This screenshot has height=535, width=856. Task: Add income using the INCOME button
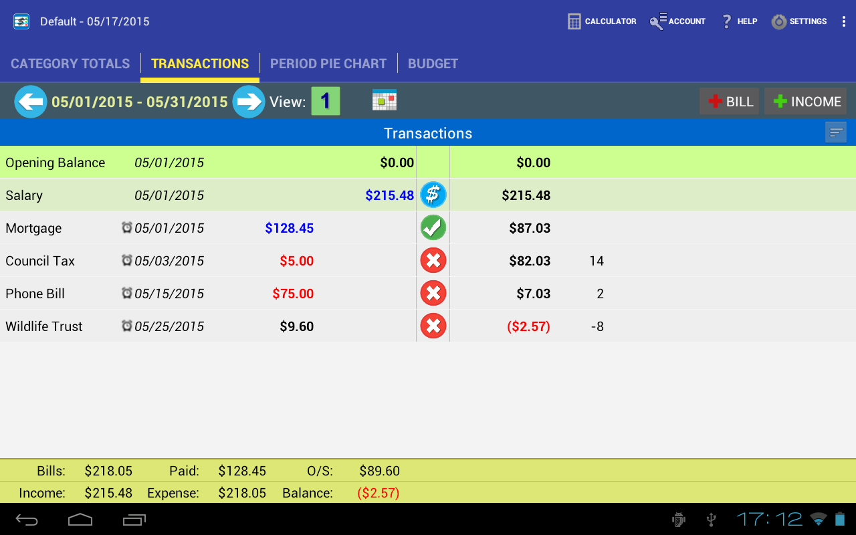tap(805, 101)
